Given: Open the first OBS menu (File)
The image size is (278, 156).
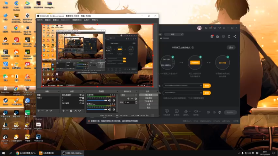Looking at the screenshot, I should tap(40, 20).
